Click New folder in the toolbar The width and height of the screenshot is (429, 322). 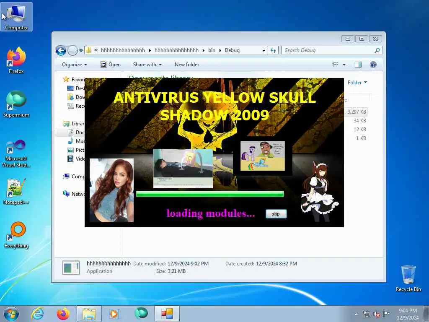(x=187, y=65)
